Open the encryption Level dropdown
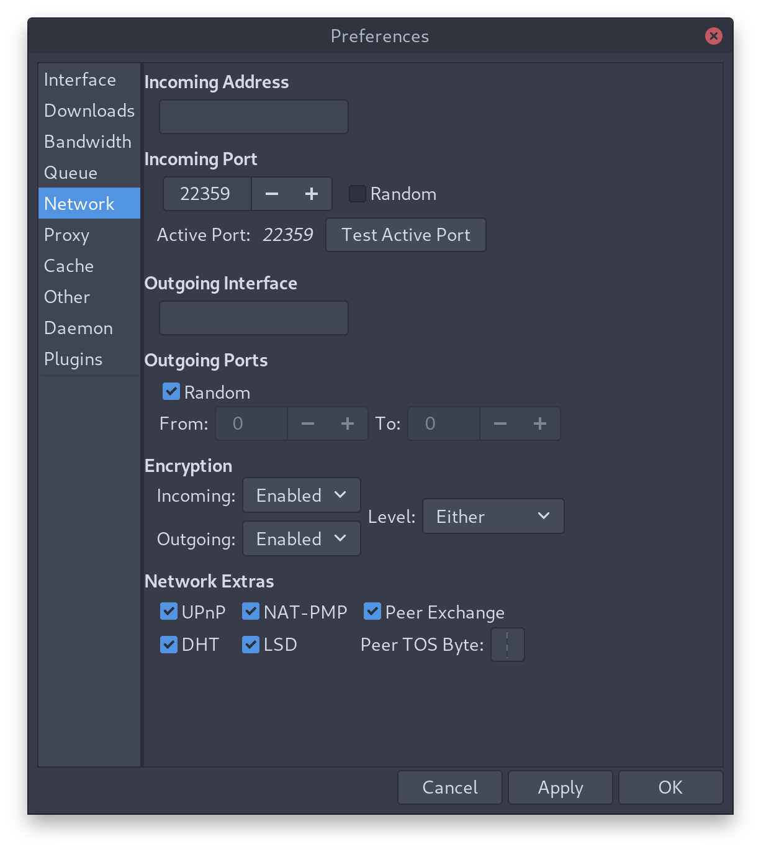Screen dimensions: 761x852 pos(493,516)
